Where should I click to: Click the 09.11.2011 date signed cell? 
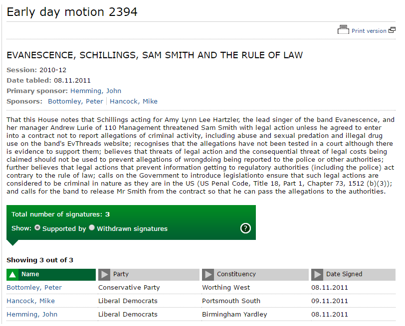coord(330,301)
